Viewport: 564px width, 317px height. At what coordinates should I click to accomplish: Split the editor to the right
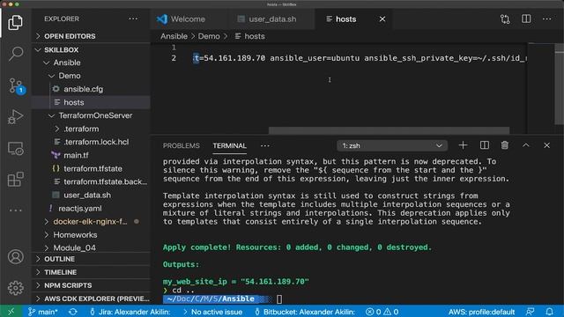point(526,18)
